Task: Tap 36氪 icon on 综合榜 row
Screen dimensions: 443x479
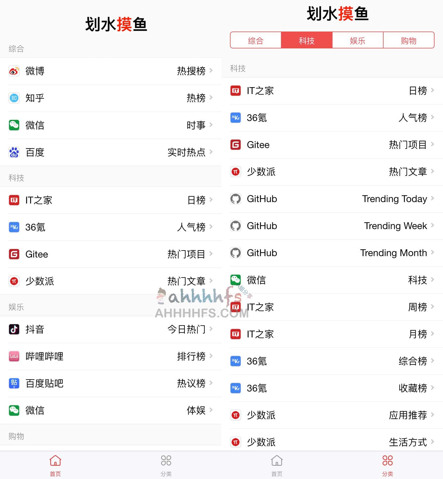Action: click(236, 361)
